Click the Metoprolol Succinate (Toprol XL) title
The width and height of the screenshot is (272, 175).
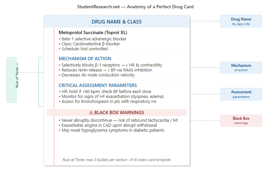coord(93,33)
